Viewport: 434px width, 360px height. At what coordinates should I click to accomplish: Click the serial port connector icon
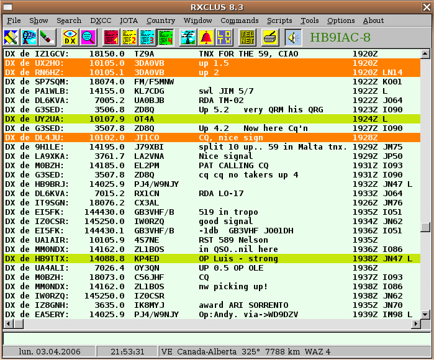(270, 37)
